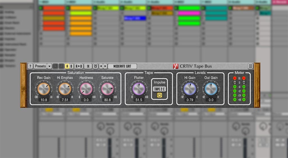Click the Saturate knob
The height and width of the screenshot is (158, 288).
point(107,89)
